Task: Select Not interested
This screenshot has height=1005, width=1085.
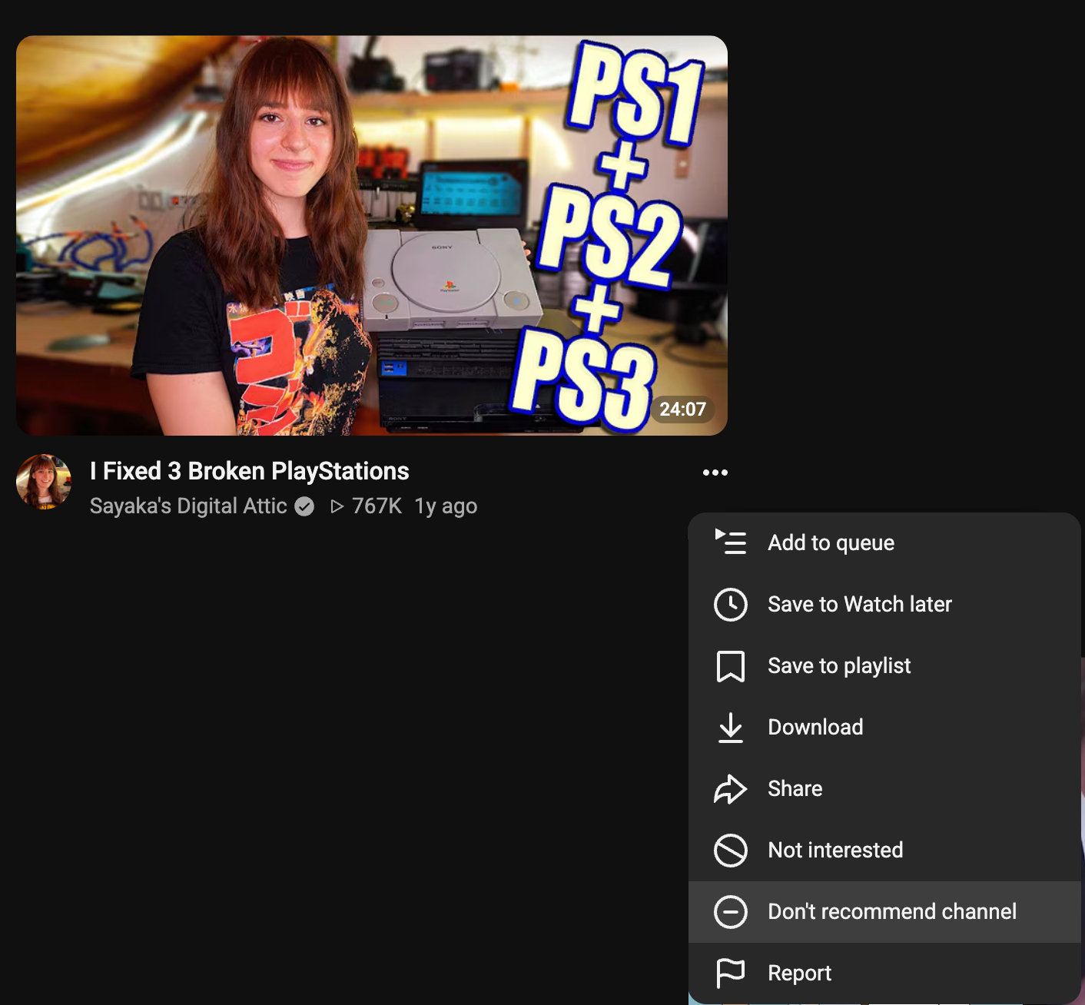Action: pos(884,851)
